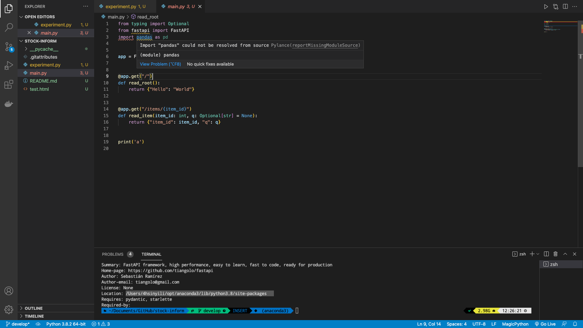The image size is (583, 328).
Task: Open the Search view in activity bar
Action: click(9, 27)
